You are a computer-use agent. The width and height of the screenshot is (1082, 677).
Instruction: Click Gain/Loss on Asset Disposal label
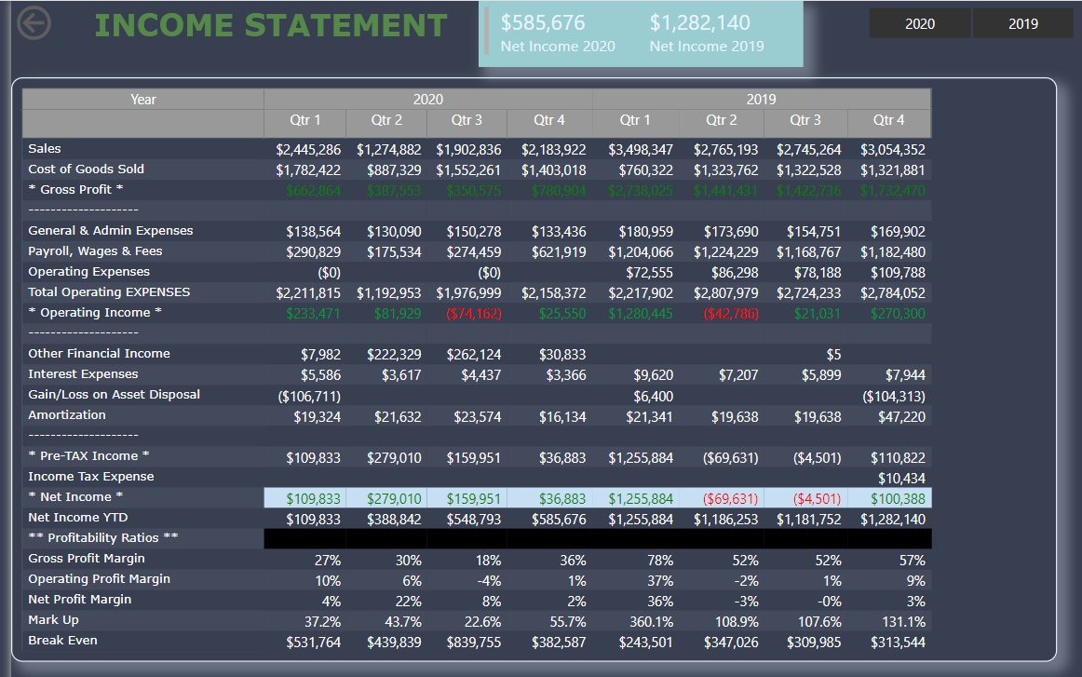click(114, 395)
